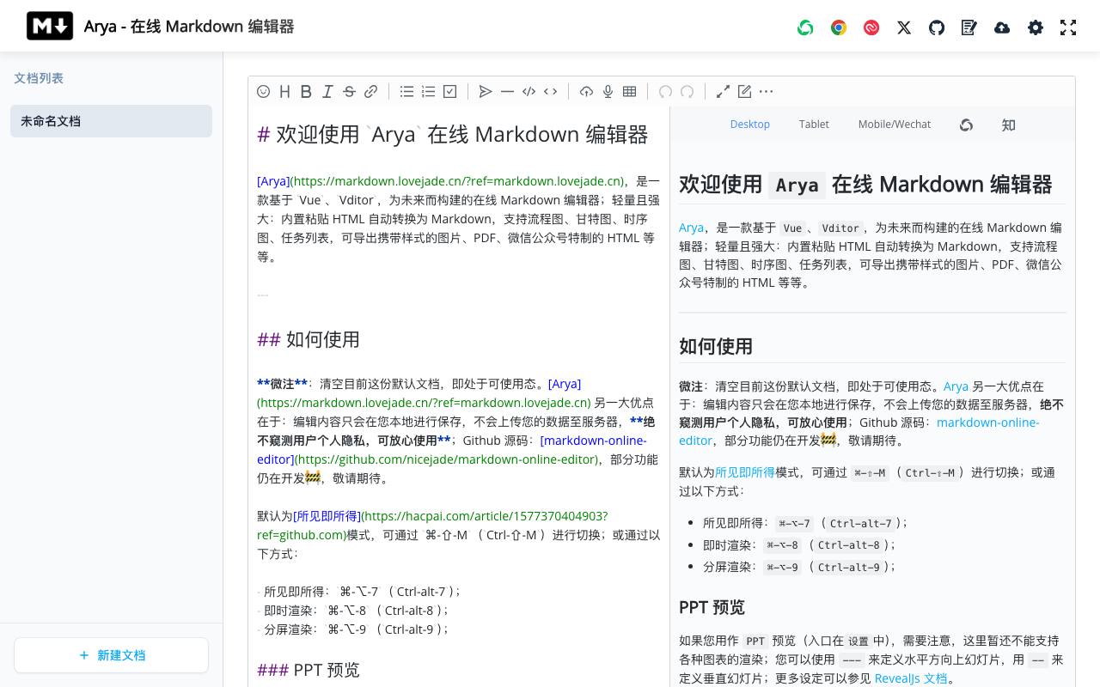
Task: Open the GitHub repository icon
Action: [937, 27]
